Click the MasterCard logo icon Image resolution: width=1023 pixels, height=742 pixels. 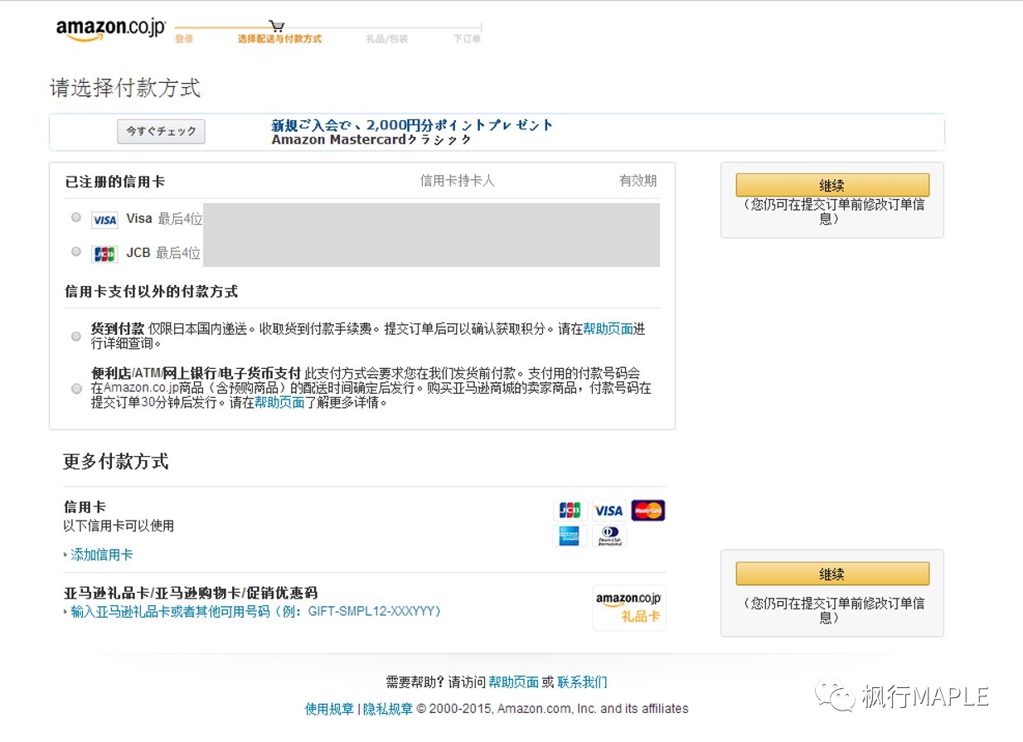pos(647,510)
